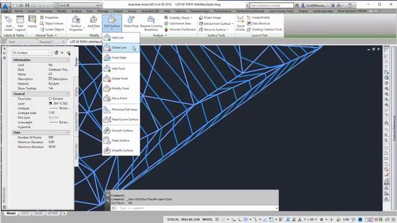Open the Inquiry tool
Viewport: 397px width, 223px height.
coord(32,22)
